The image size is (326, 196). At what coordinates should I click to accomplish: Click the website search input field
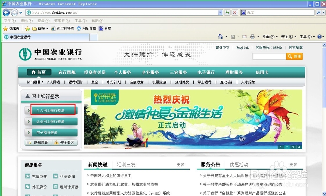[x=269, y=56]
